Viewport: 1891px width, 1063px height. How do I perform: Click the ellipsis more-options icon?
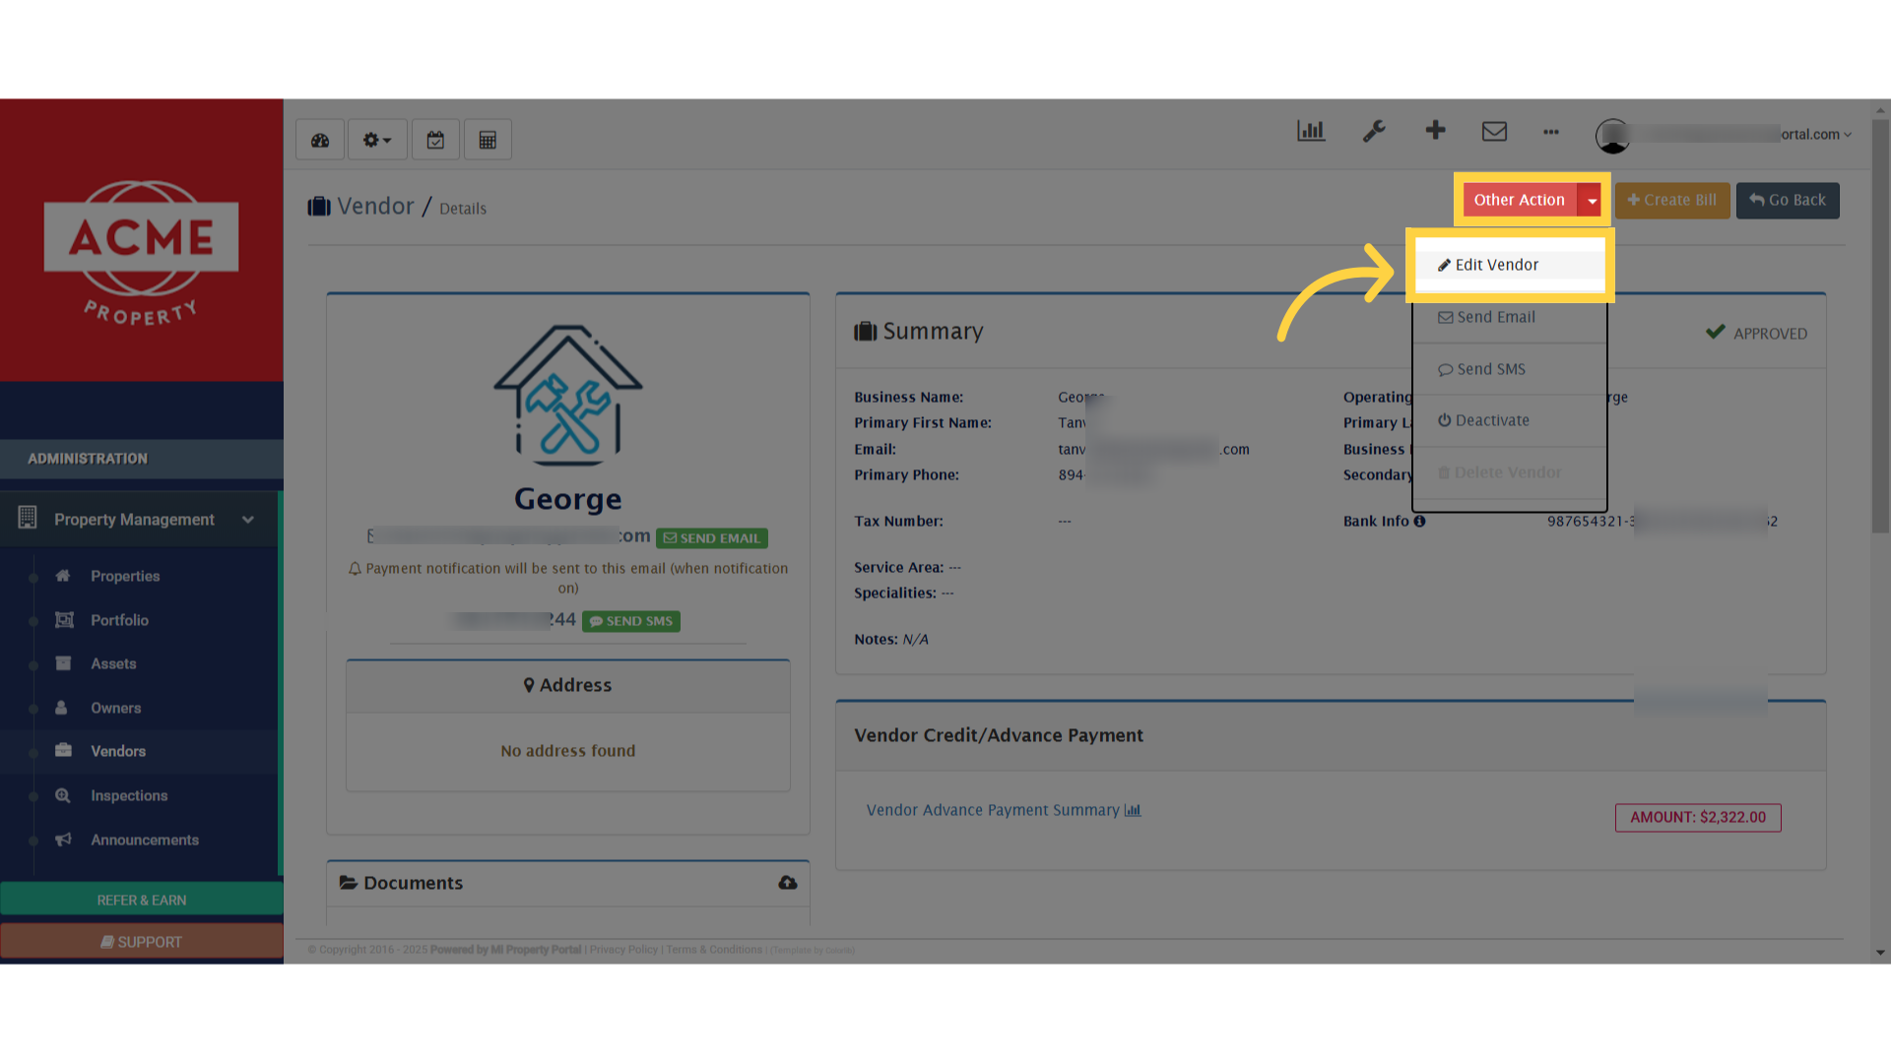click(x=1550, y=133)
